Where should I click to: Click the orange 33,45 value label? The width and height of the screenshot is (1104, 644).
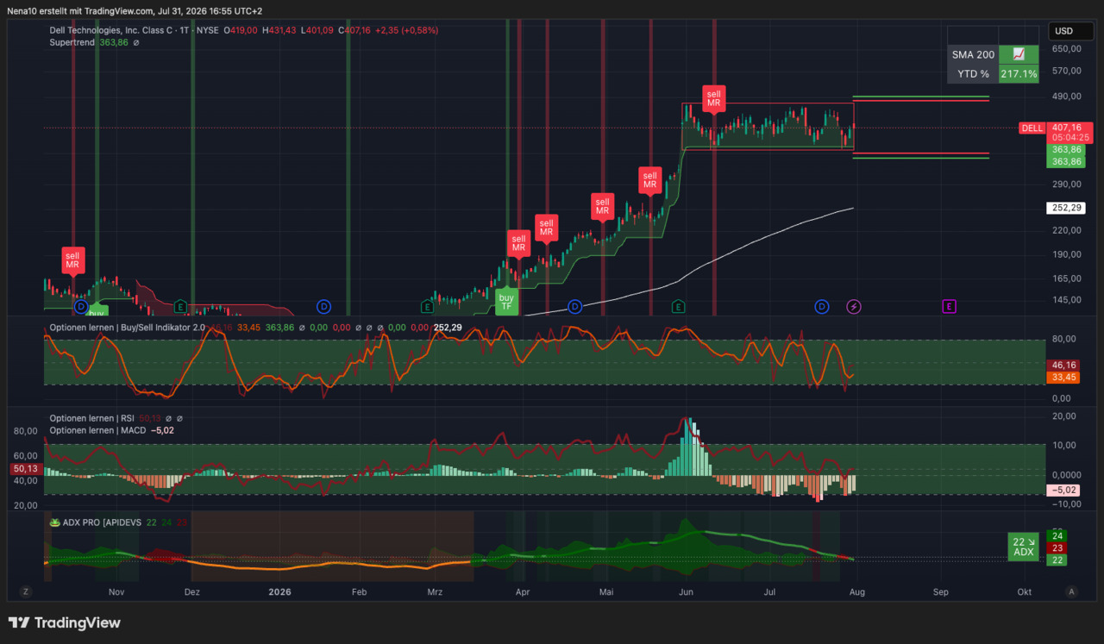(x=1064, y=377)
